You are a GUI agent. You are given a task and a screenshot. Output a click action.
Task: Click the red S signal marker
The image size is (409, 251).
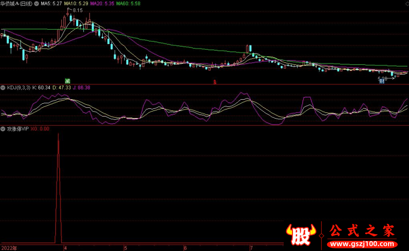tap(215, 82)
